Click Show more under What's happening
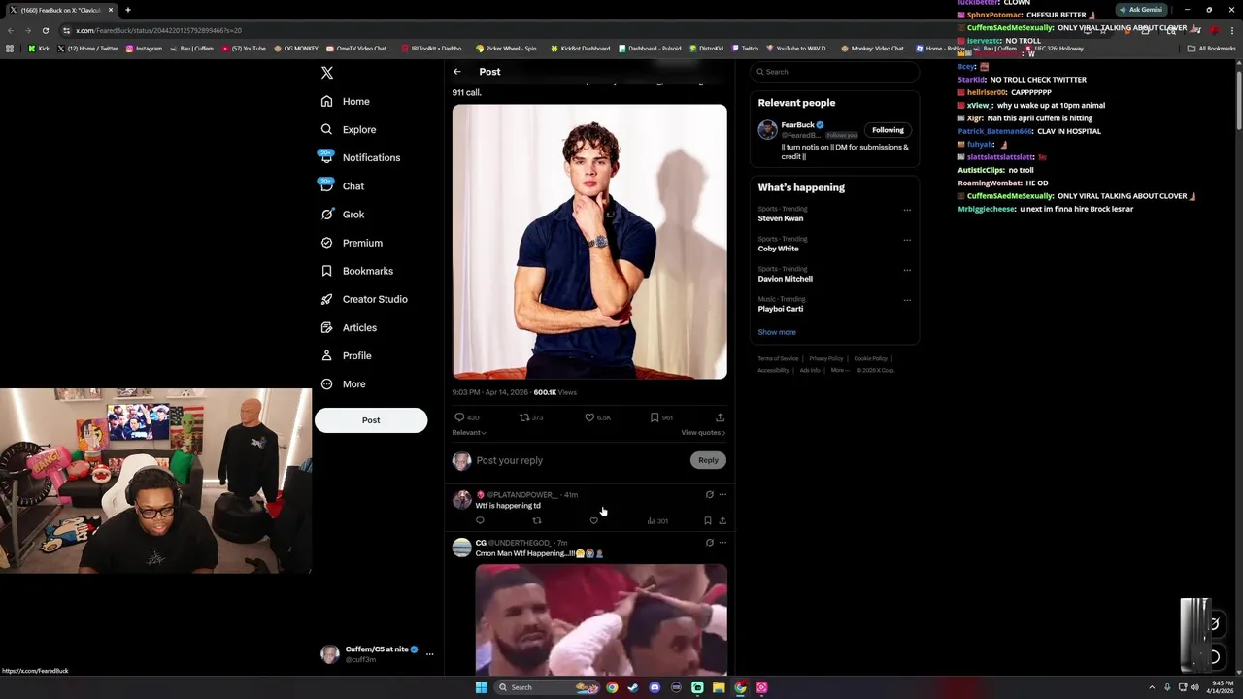1243x699 pixels. [x=777, y=332]
